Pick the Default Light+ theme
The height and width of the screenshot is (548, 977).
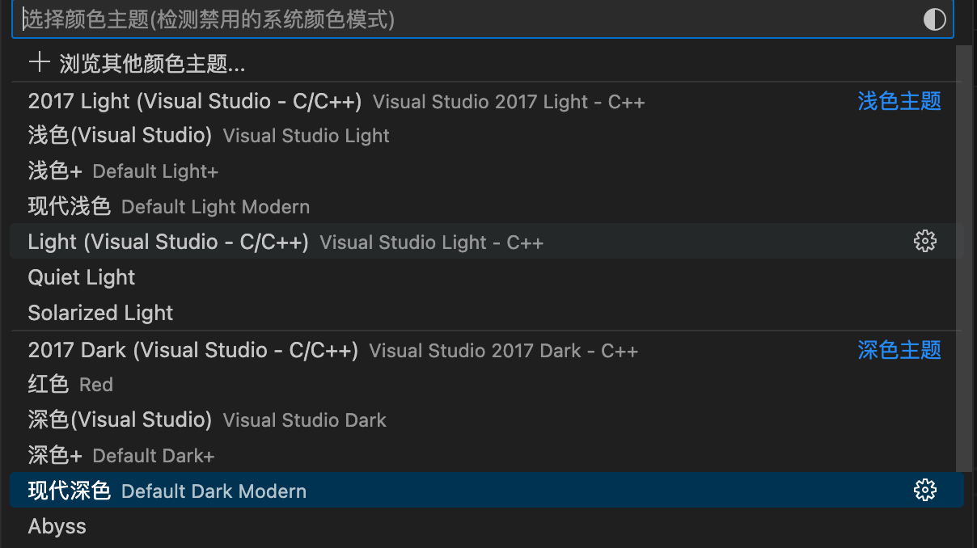[55, 171]
